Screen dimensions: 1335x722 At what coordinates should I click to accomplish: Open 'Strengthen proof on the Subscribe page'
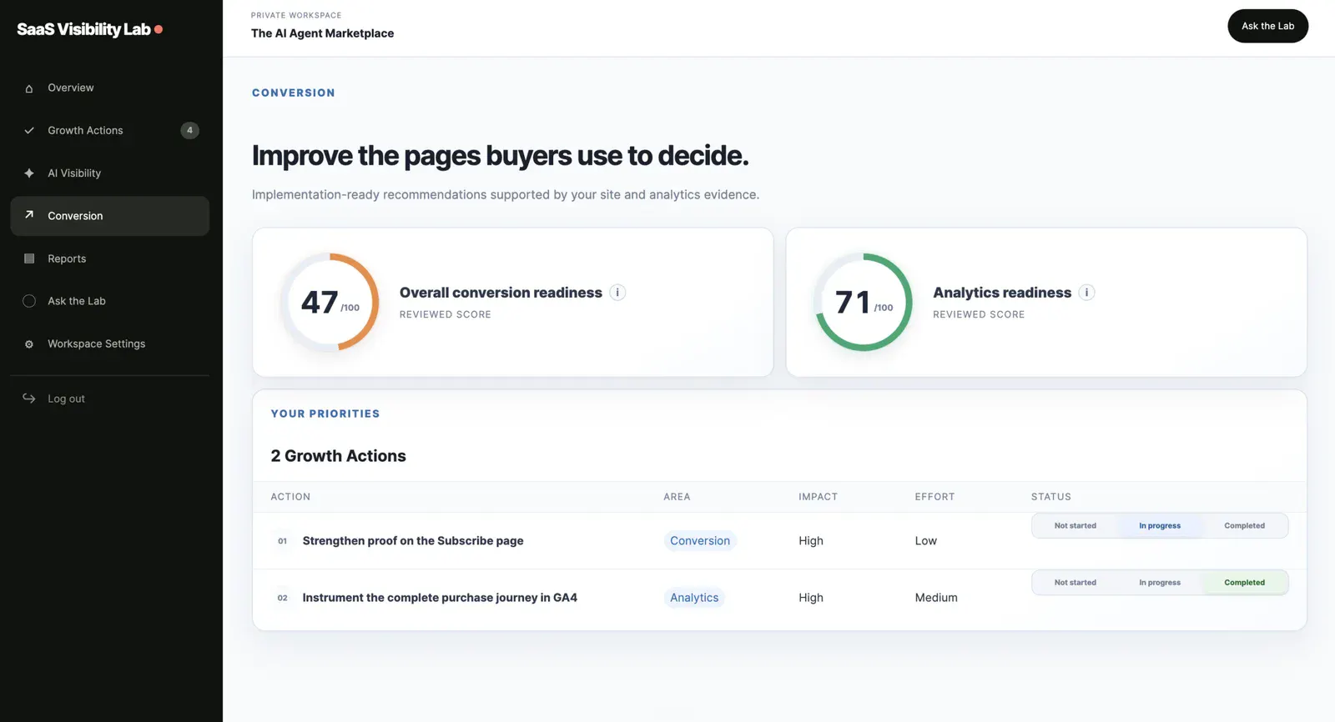point(413,541)
